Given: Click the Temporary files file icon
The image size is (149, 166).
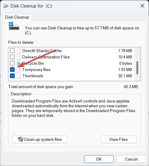Looking at the screenshot, I should 19,70.
